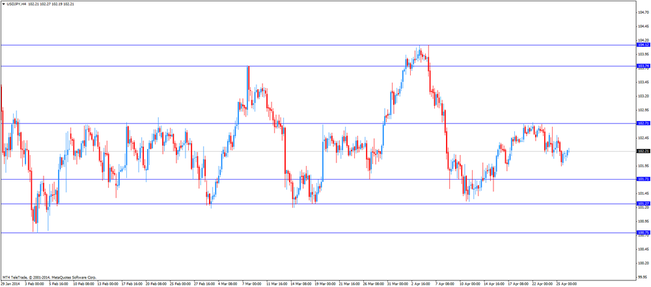This screenshot has width=651, height=287.
Task: Click the 22 Apr 00:00 time label
Action: [x=543, y=284]
